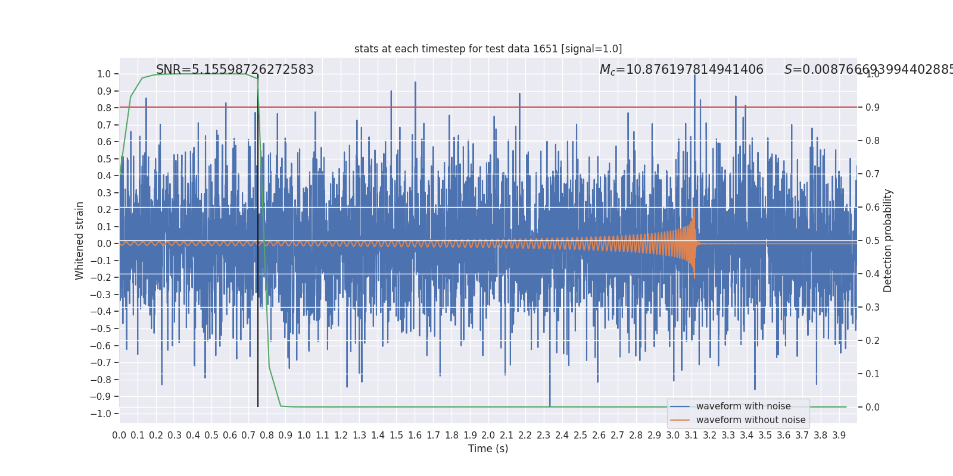Click the 0.2 tick on the detection probability axis
The width and height of the screenshot is (953, 476).
873,340
